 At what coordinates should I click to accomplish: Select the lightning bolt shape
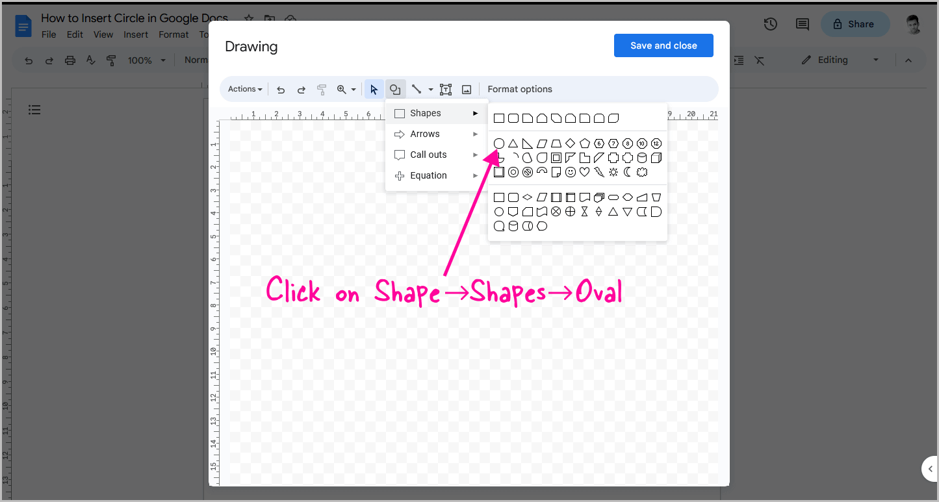pos(599,172)
